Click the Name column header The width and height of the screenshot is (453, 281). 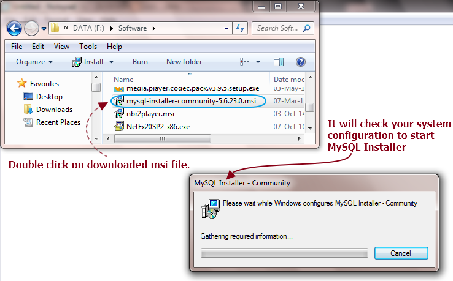tap(123, 80)
